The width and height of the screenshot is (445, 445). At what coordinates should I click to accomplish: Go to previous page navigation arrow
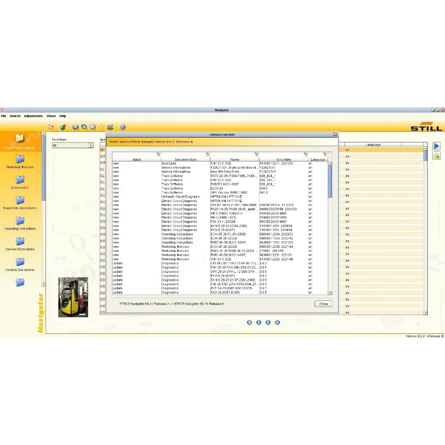pyautogui.click(x=259, y=322)
